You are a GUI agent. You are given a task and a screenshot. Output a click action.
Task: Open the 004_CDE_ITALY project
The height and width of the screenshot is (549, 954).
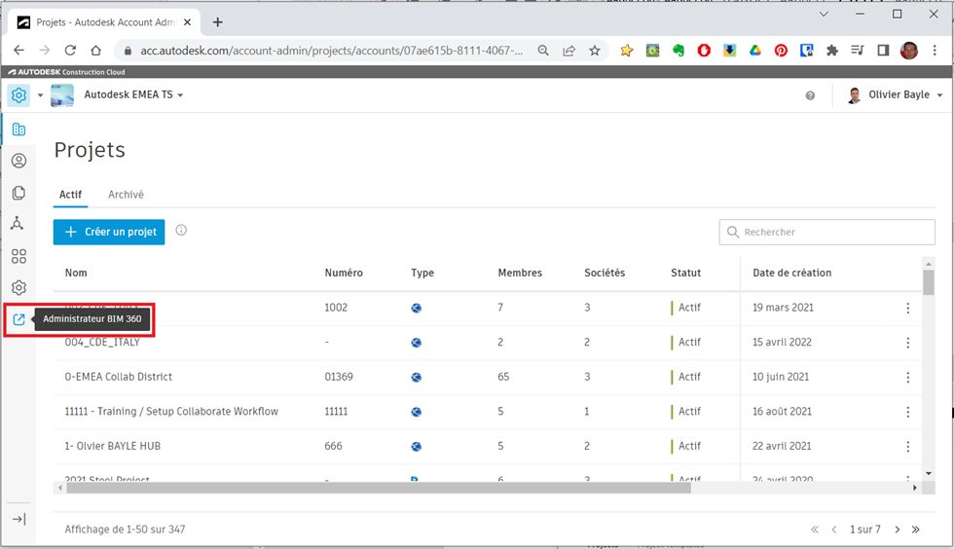tap(102, 342)
